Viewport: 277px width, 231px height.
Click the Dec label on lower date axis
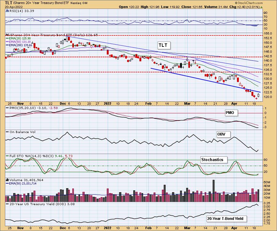pyautogui.click(x=63, y=228)
